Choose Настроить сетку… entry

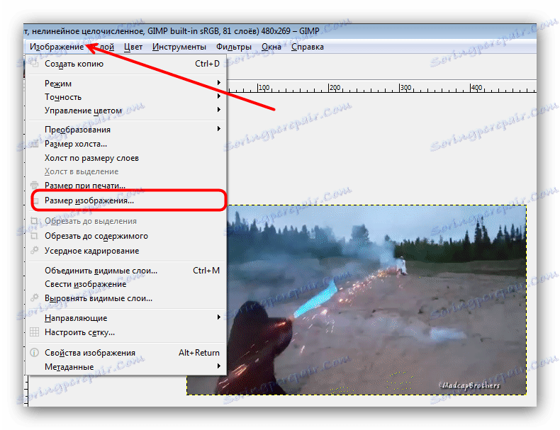(125, 332)
